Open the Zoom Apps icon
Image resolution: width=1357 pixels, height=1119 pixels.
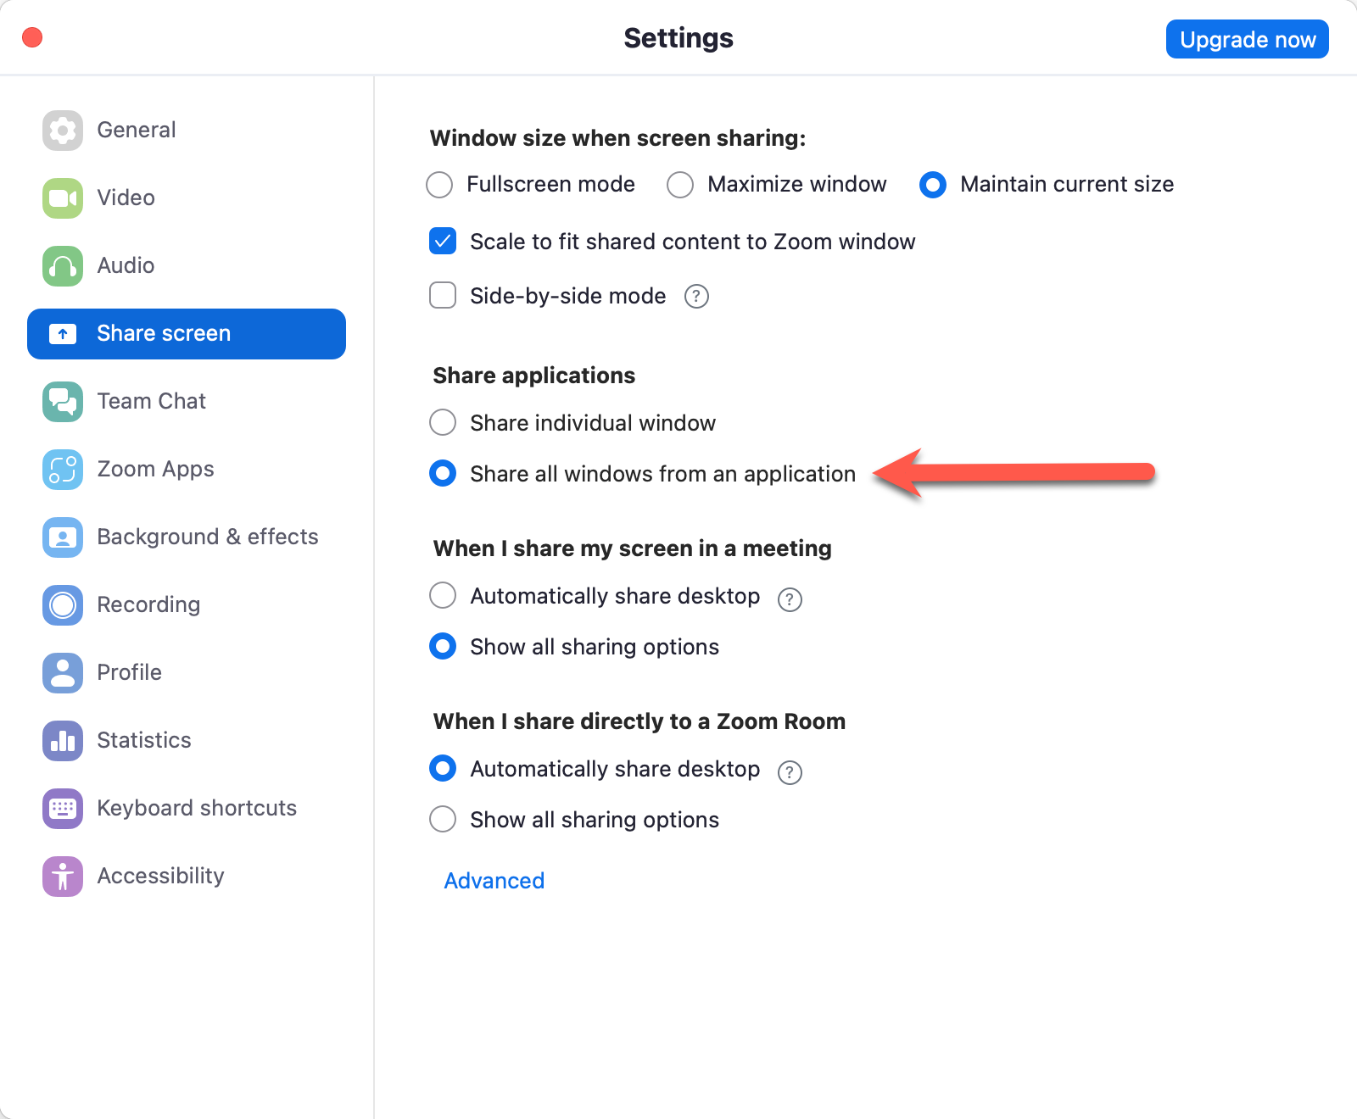point(63,470)
